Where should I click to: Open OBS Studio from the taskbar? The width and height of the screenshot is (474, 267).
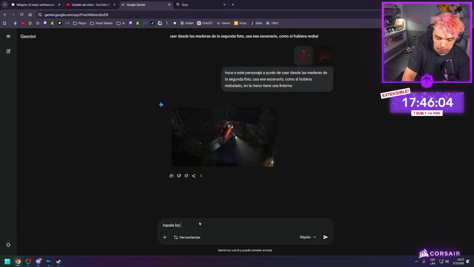point(28,261)
